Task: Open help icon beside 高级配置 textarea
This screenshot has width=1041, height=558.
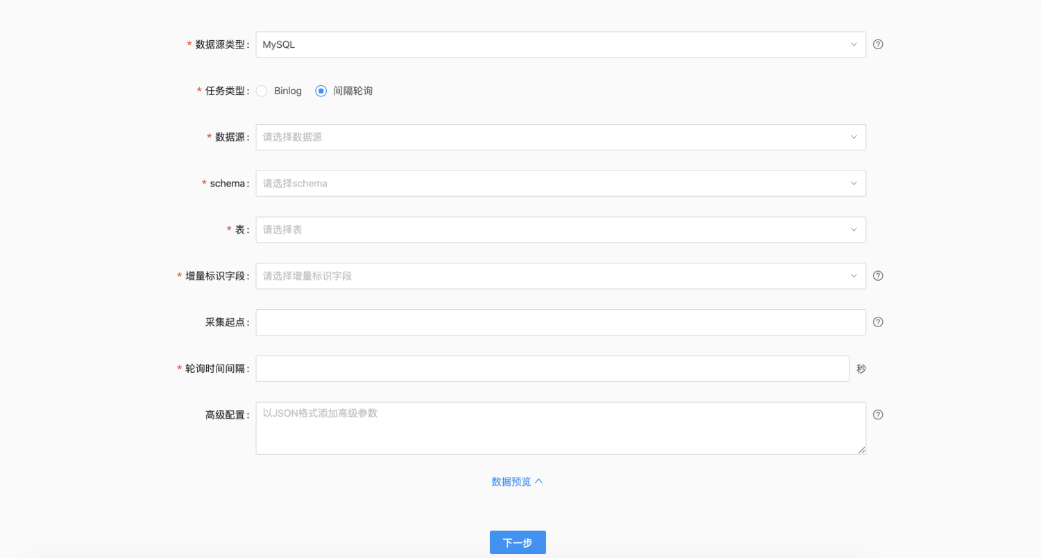Action: [x=878, y=415]
